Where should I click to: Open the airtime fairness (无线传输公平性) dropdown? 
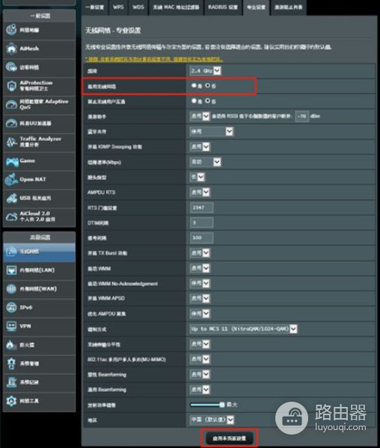(200, 344)
